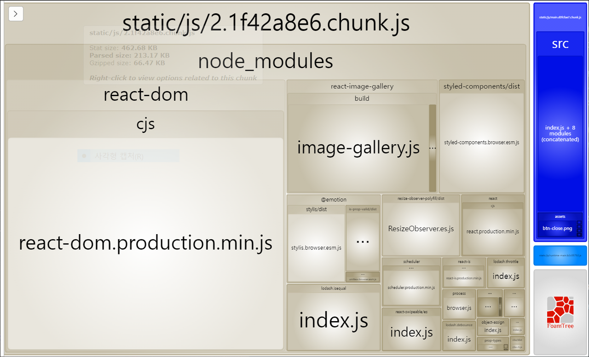Select the scheduler group header
The height and width of the screenshot is (357, 589).
(x=411, y=261)
